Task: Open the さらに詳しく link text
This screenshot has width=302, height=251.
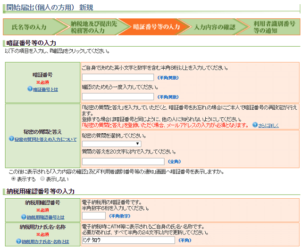Action: 269,125
